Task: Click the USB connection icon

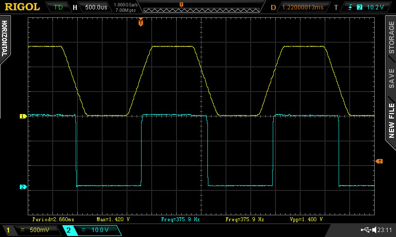Action: [x=366, y=230]
